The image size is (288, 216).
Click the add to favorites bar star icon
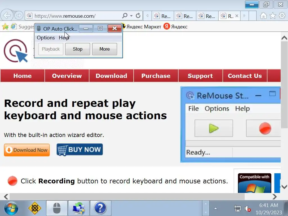click(5, 27)
